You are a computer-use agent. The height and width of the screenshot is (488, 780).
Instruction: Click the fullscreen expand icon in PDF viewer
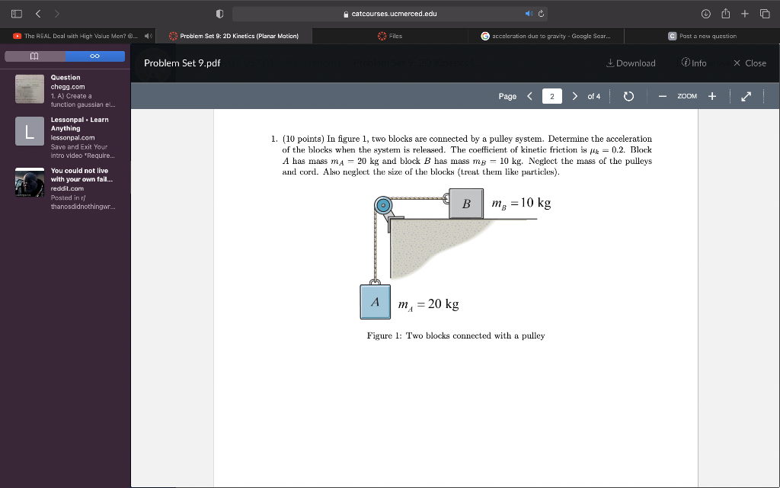coord(746,96)
